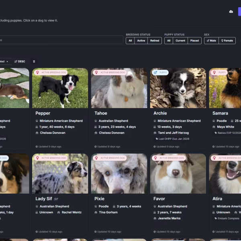The height and width of the screenshot is (241, 241).
Task: Open Favor's dog photo
Action: click(178, 174)
